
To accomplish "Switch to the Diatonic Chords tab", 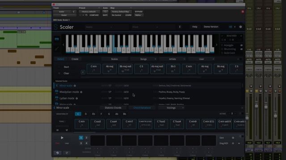I will pyautogui.click(x=113, y=108).
